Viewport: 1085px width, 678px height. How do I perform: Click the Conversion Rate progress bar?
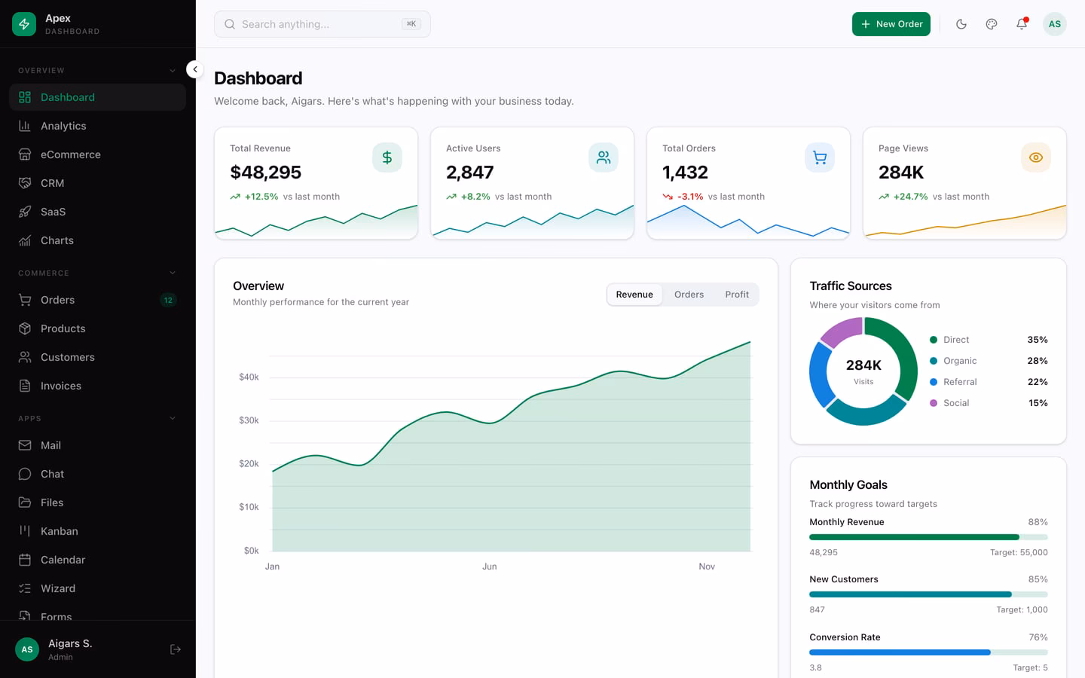(928, 652)
